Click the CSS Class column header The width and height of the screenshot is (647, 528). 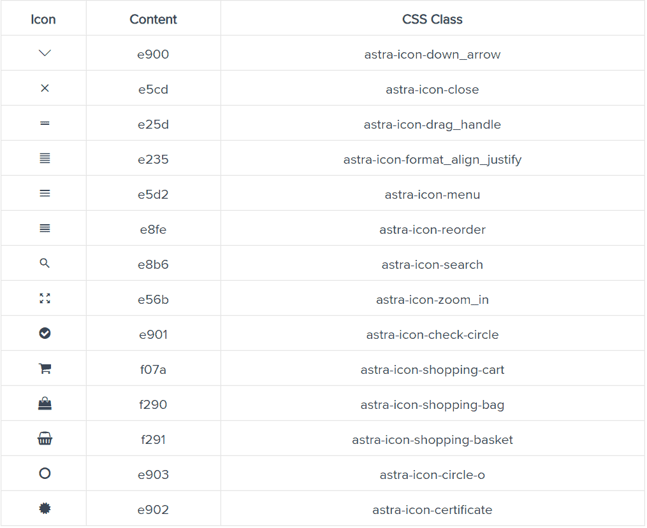(x=432, y=19)
